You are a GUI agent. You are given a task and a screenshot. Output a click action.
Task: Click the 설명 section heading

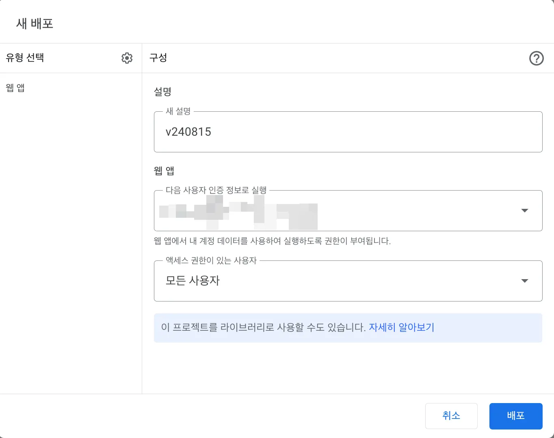click(162, 92)
